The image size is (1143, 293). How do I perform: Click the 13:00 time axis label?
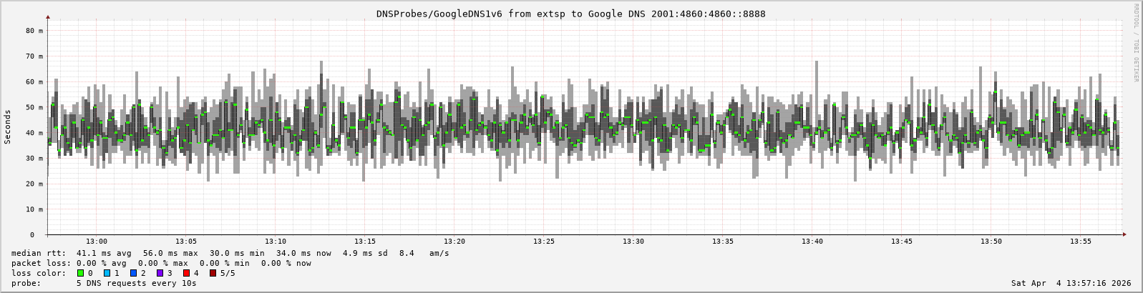(96, 242)
